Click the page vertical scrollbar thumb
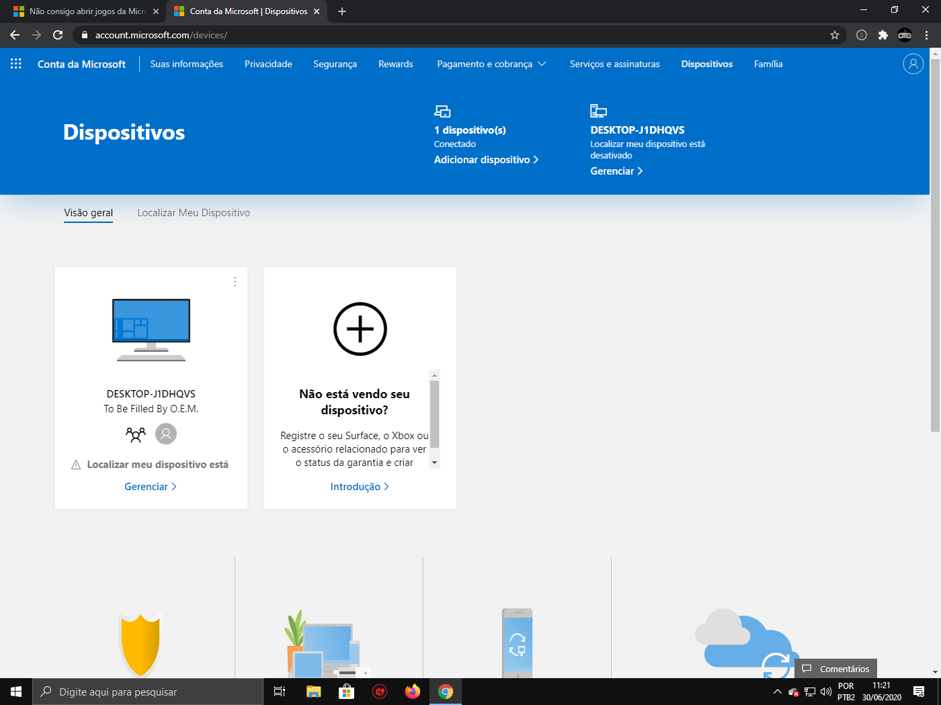The height and width of the screenshot is (705, 941). pyautogui.click(x=935, y=245)
